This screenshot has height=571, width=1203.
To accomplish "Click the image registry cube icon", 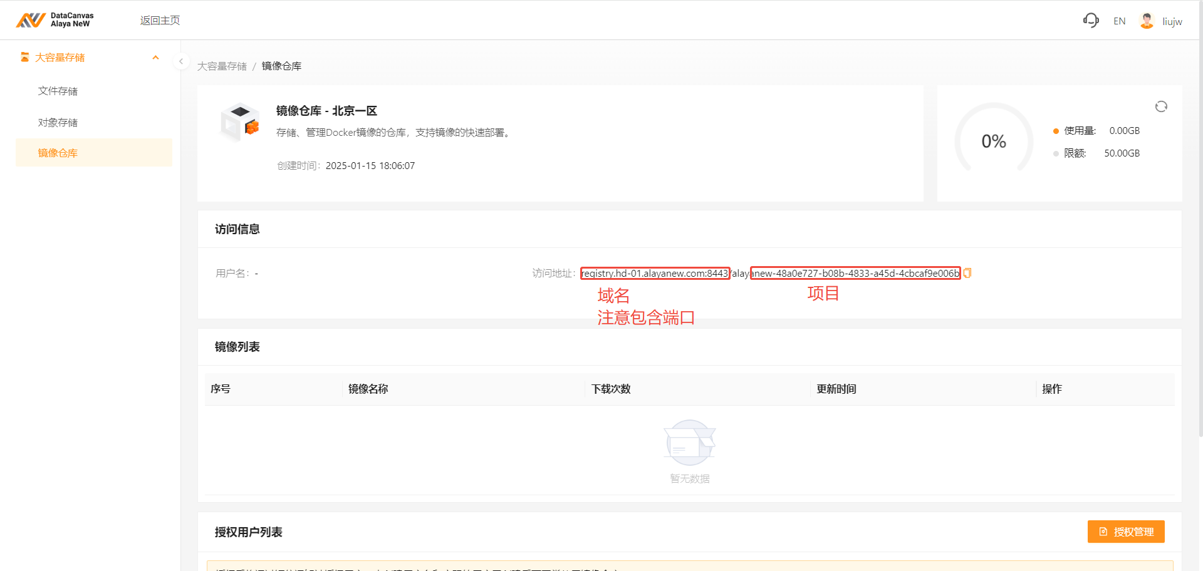I will pyautogui.click(x=239, y=121).
